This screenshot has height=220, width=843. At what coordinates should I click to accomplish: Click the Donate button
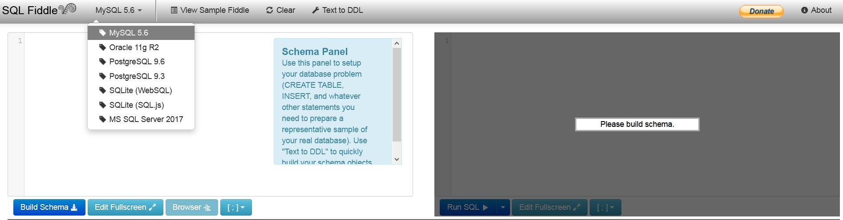click(762, 11)
